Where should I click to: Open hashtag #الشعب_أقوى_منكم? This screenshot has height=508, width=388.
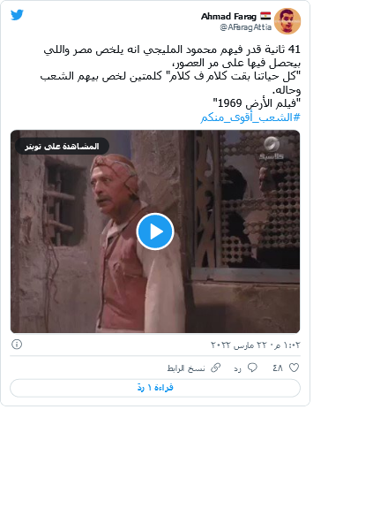(x=250, y=118)
